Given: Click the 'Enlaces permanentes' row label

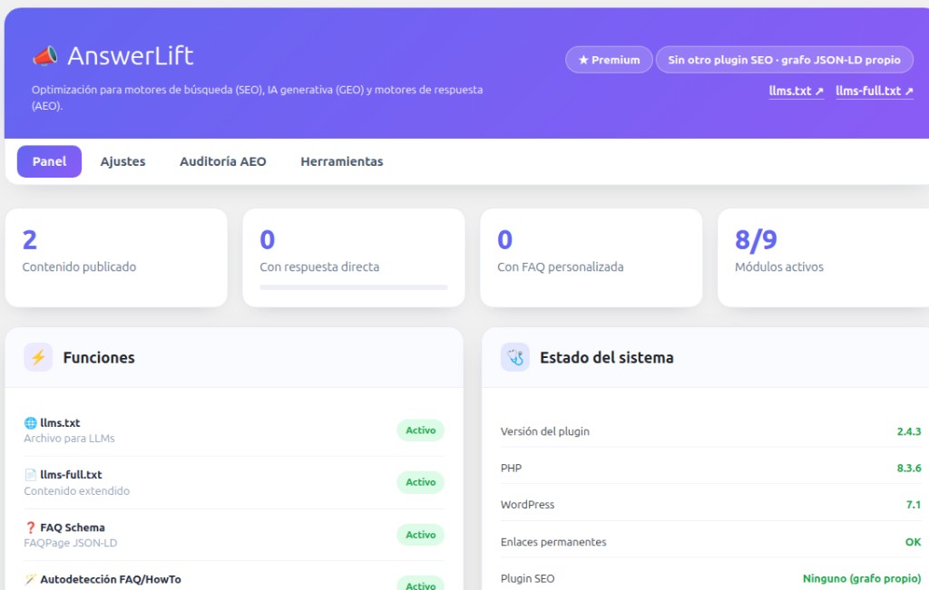Looking at the screenshot, I should [x=553, y=542].
